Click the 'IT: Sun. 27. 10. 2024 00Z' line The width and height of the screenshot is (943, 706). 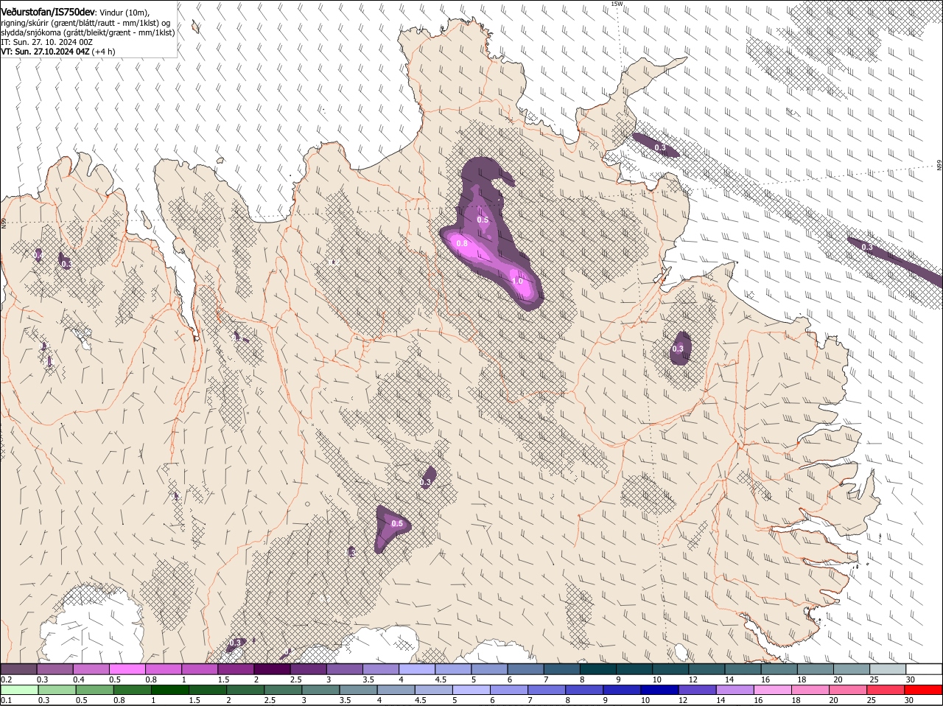tap(46, 42)
